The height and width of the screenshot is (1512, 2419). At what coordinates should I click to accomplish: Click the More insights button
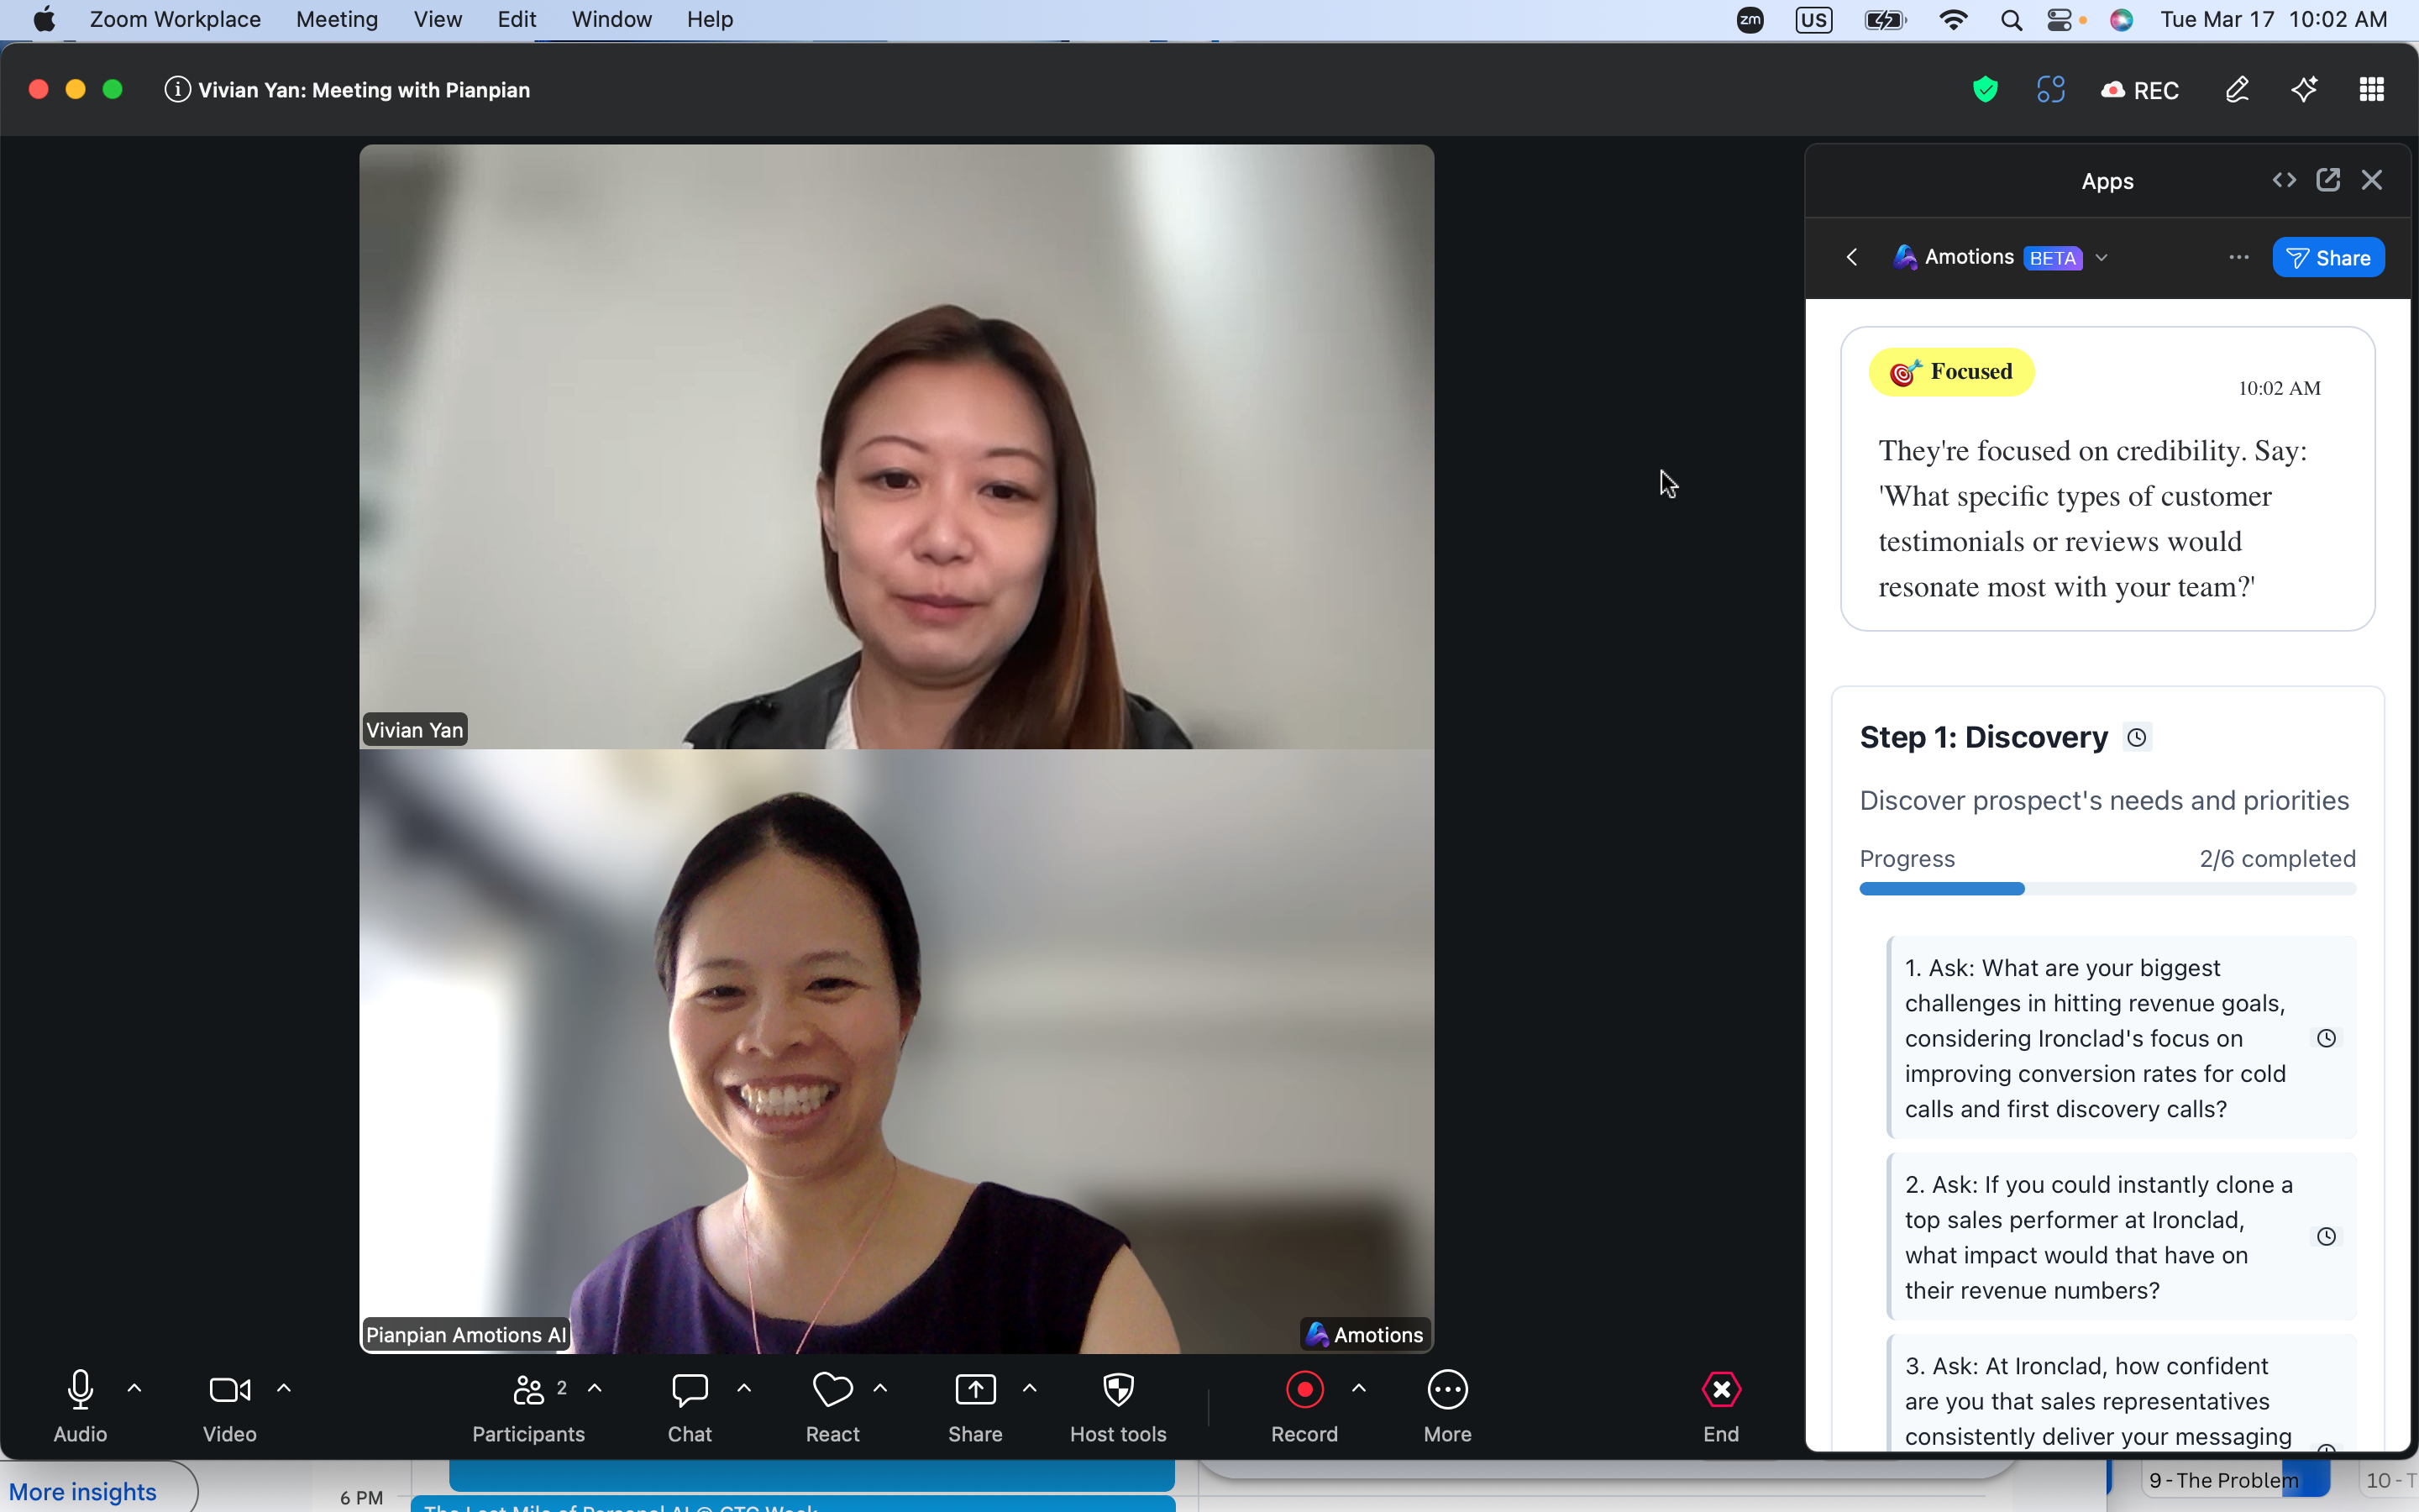click(x=84, y=1491)
